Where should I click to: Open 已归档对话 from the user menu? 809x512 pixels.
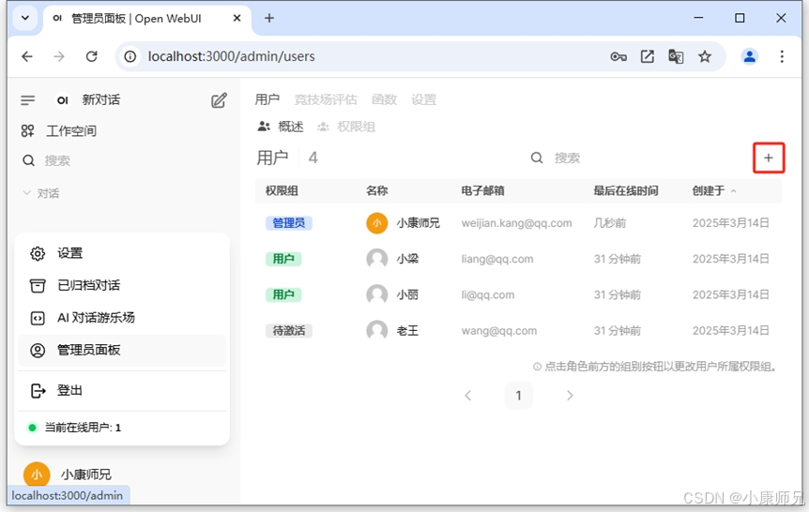click(122, 285)
